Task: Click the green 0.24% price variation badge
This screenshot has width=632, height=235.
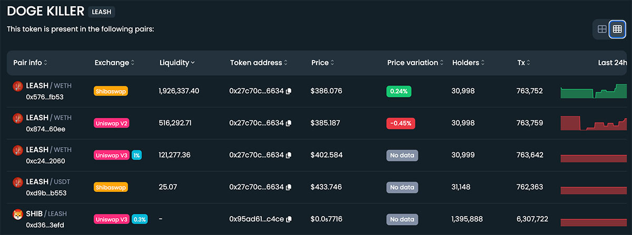Action: point(399,91)
